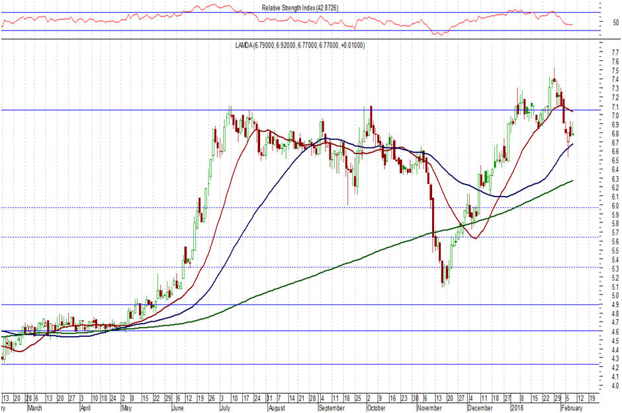The width and height of the screenshot is (622, 413).
Task: Click the October month label
Action: pyautogui.click(x=376, y=408)
